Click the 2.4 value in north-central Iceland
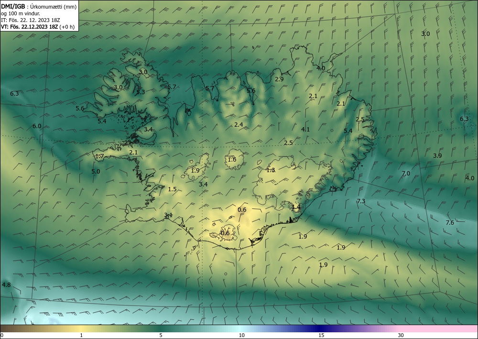Screen dimensions: 478x339 click(239, 124)
